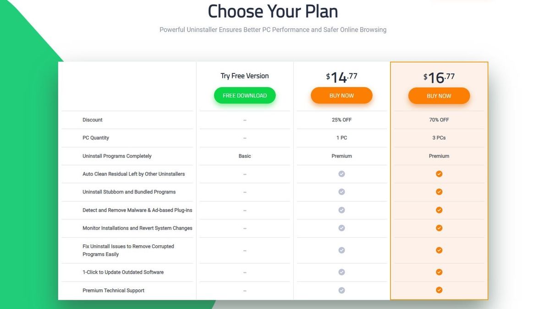The image size is (550, 309).
Task: Click the Premium Technical Support feature label
Action: [x=113, y=290]
